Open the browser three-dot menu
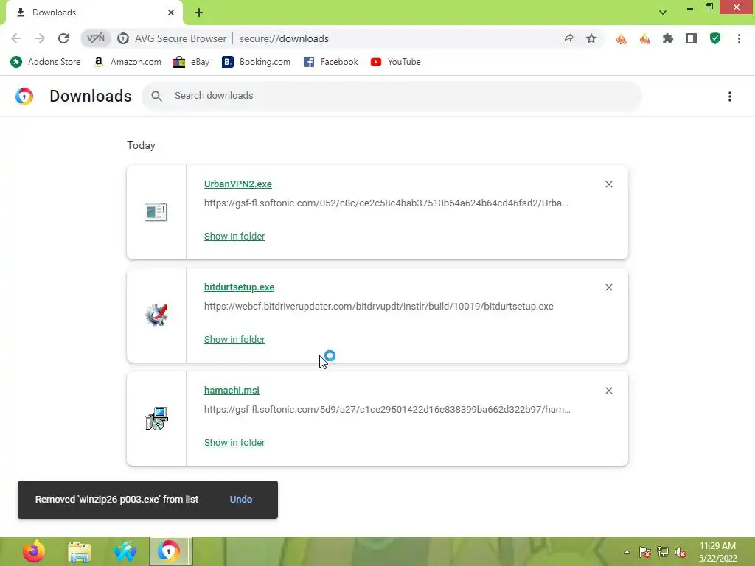The image size is (755, 566). coord(739,38)
